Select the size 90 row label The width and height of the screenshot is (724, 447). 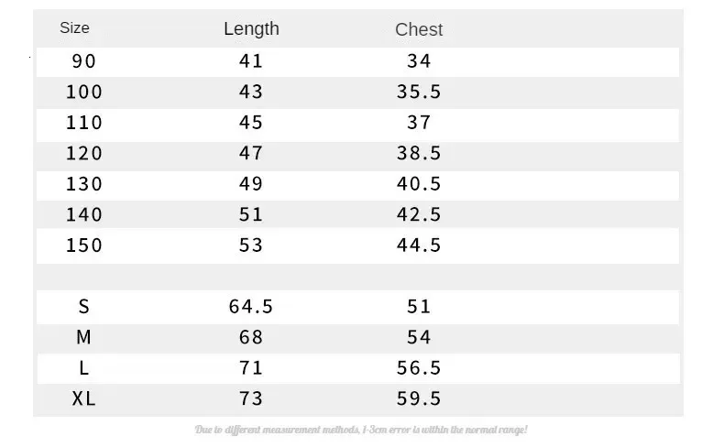(x=83, y=61)
